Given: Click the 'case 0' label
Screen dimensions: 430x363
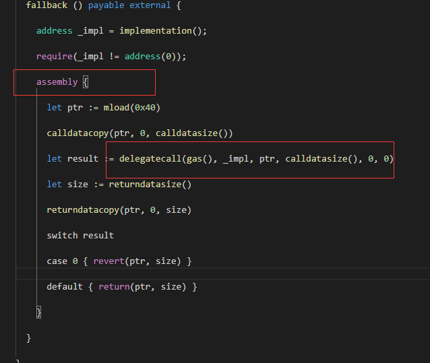Looking at the screenshot, I should [62, 261].
